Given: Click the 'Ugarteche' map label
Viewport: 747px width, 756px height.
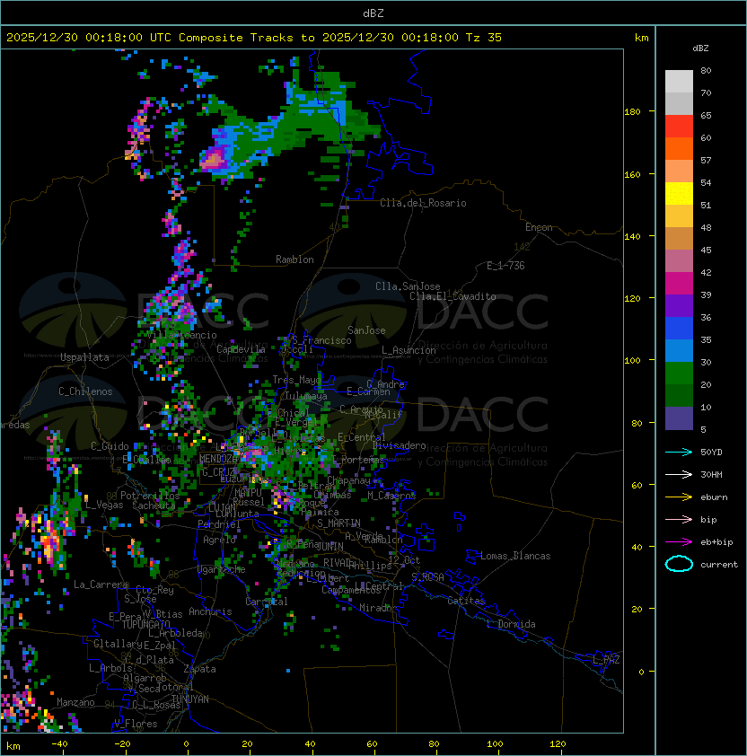Looking at the screenshot, I should coord(222,569).
